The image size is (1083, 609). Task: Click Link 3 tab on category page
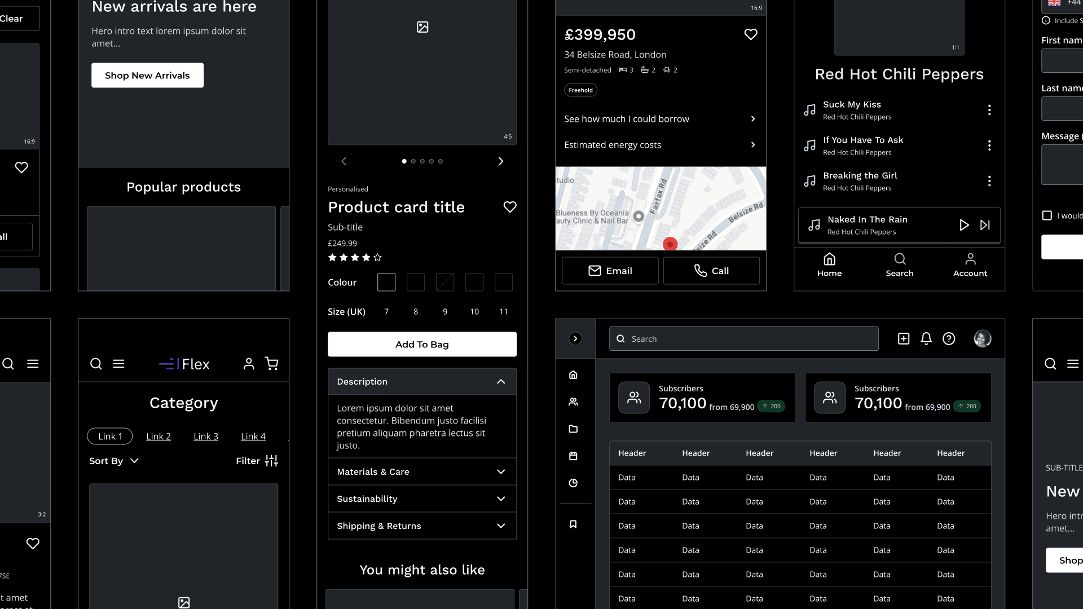(x=206, y=436)
